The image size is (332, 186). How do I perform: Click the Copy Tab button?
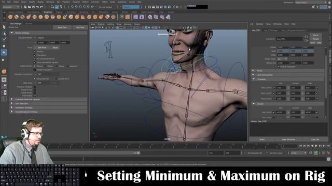click(x=315, y=139)
